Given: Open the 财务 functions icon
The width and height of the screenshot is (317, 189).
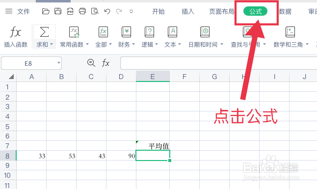Looking at the screenshot, I should 126,32.
